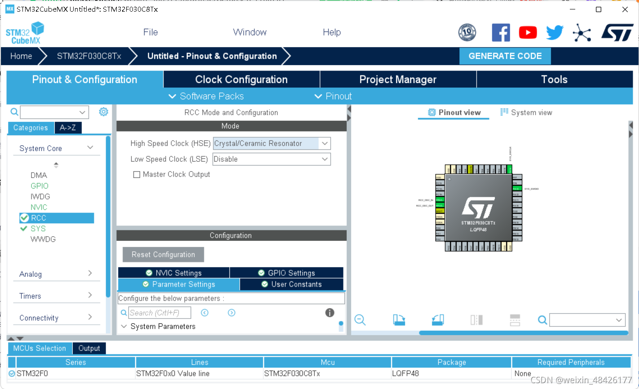The height and width of the screenshot is (389, 639).
Task: Switch to Project Manager tab
Action: (x=398, y=80)
